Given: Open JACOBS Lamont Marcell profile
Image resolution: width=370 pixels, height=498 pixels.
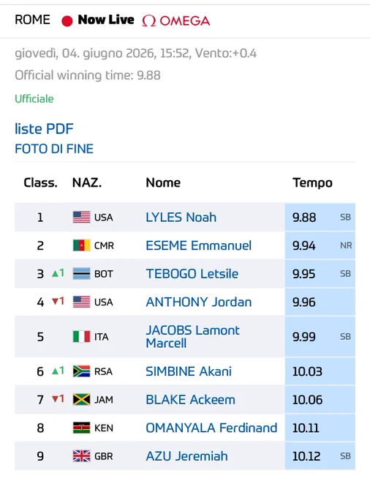Looking at the screenshot, I should [x=192, y=337].
